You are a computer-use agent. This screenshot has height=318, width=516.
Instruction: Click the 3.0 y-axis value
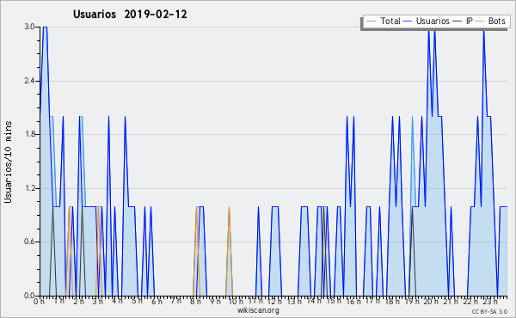click(x=29, y=27)
